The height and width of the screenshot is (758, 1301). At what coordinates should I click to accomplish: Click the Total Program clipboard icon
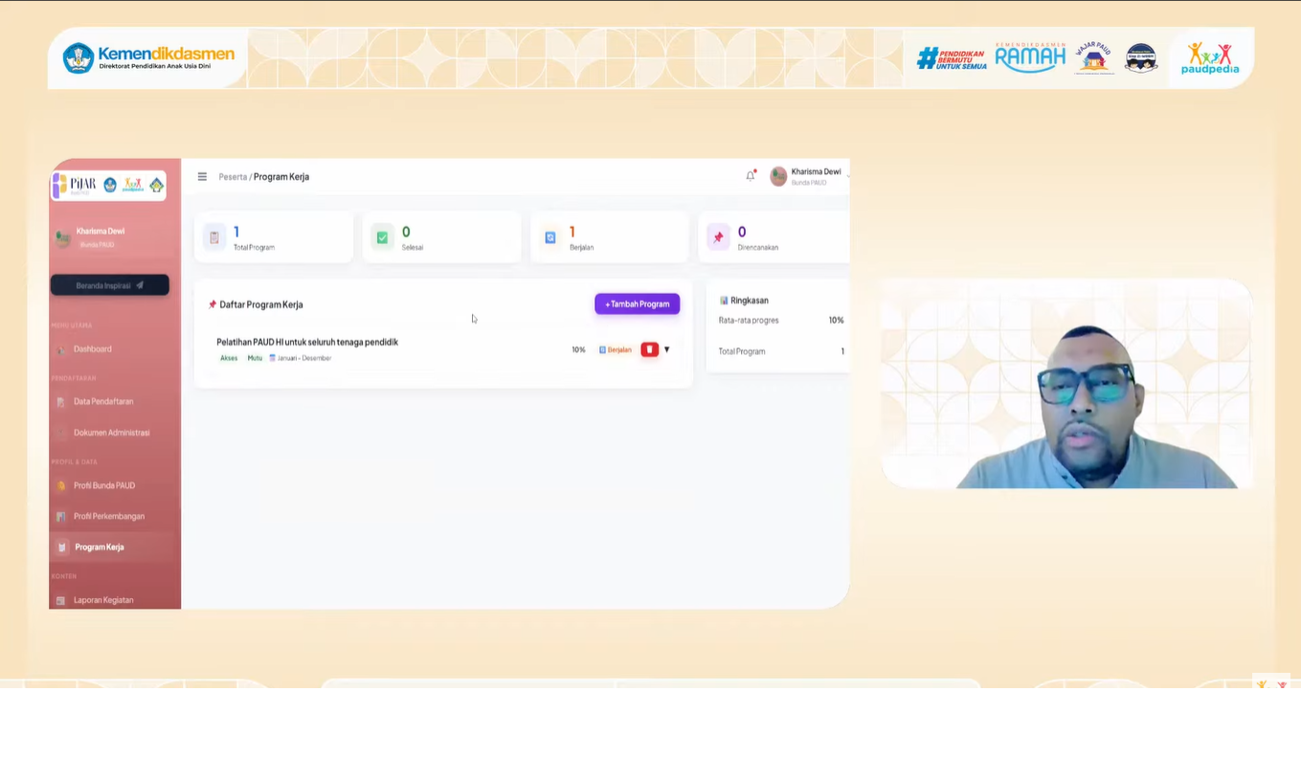(x=214, y=237)
